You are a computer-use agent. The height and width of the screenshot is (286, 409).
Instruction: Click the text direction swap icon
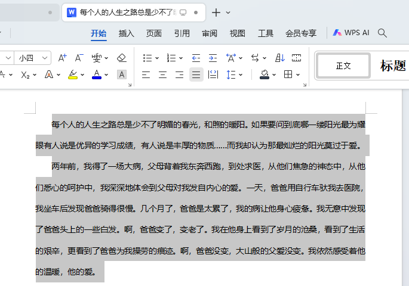255,58
